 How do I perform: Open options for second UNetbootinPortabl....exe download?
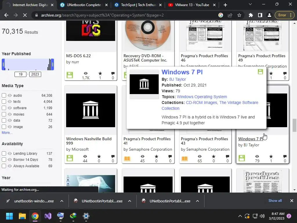[197, 201]
